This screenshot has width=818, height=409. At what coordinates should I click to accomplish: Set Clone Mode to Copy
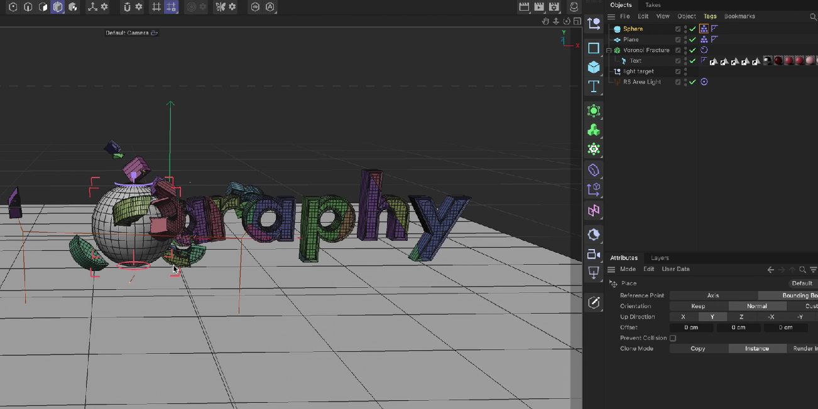(698, 349)
